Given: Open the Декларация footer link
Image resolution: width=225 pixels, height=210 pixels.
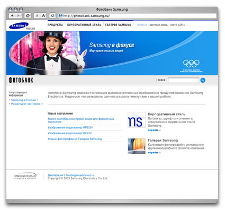Looking at the screenshot, I should tap(56, 175).
